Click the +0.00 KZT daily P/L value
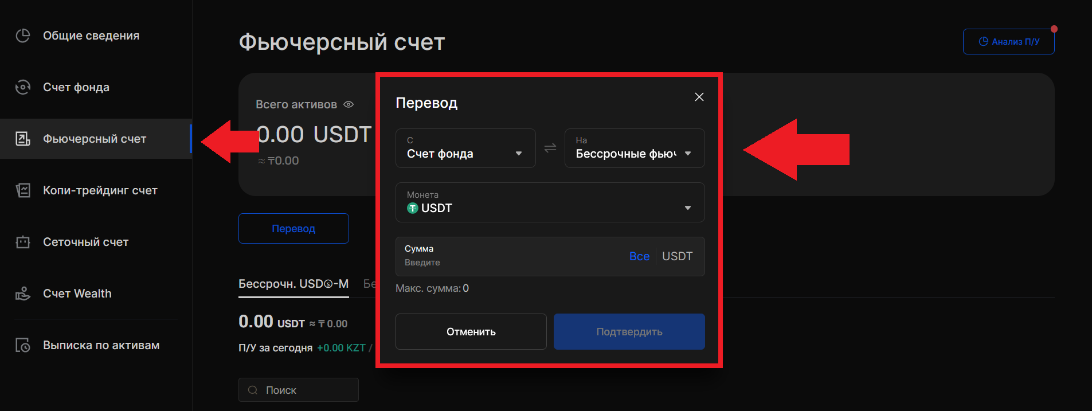Viewport: 1092px width, 411px height. (341, 348)
